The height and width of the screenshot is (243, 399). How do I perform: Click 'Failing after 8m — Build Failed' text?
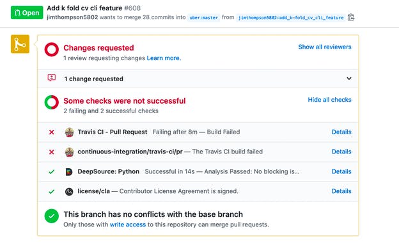tap(196, 132)
